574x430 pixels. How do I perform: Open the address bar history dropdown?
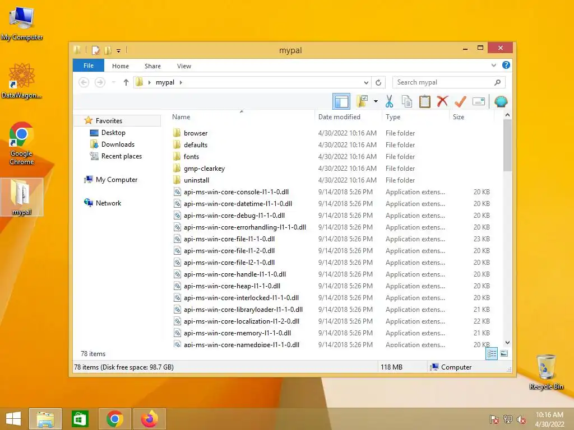(366, 83)
